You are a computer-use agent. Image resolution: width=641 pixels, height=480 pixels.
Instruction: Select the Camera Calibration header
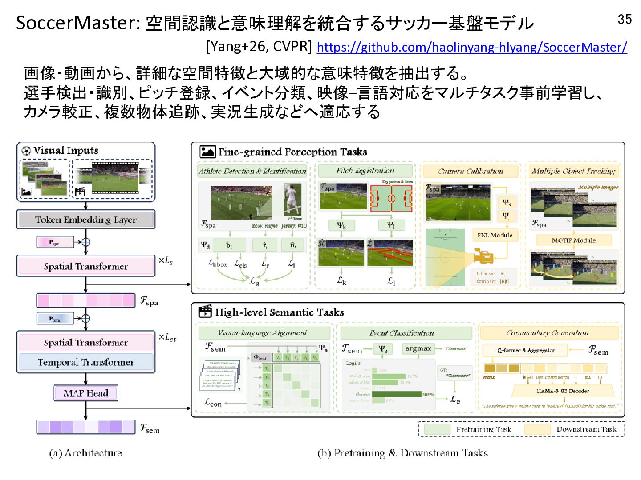(x=471, y=171)
